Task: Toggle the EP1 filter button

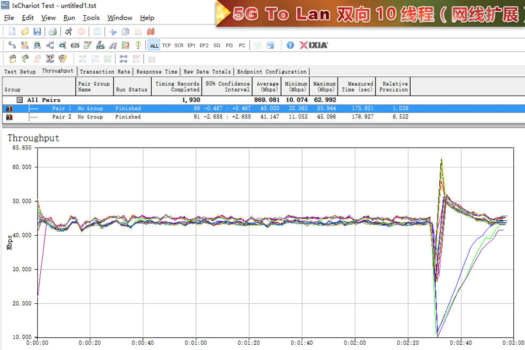Action: pyautogui.click(x=191, y=45)
